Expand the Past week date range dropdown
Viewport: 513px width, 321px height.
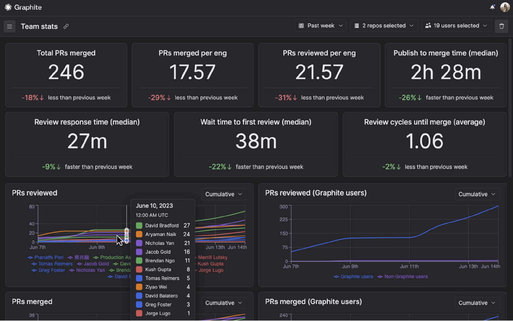tap(320, 26)
